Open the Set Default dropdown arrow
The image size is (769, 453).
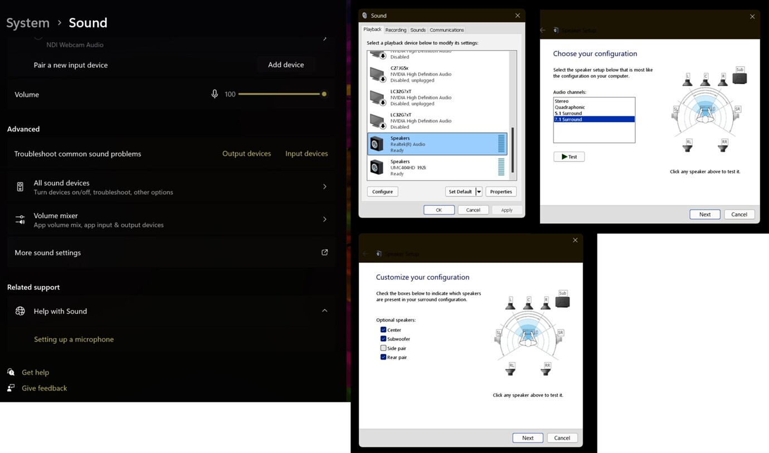pyautogui.click(x=478, y=191)
